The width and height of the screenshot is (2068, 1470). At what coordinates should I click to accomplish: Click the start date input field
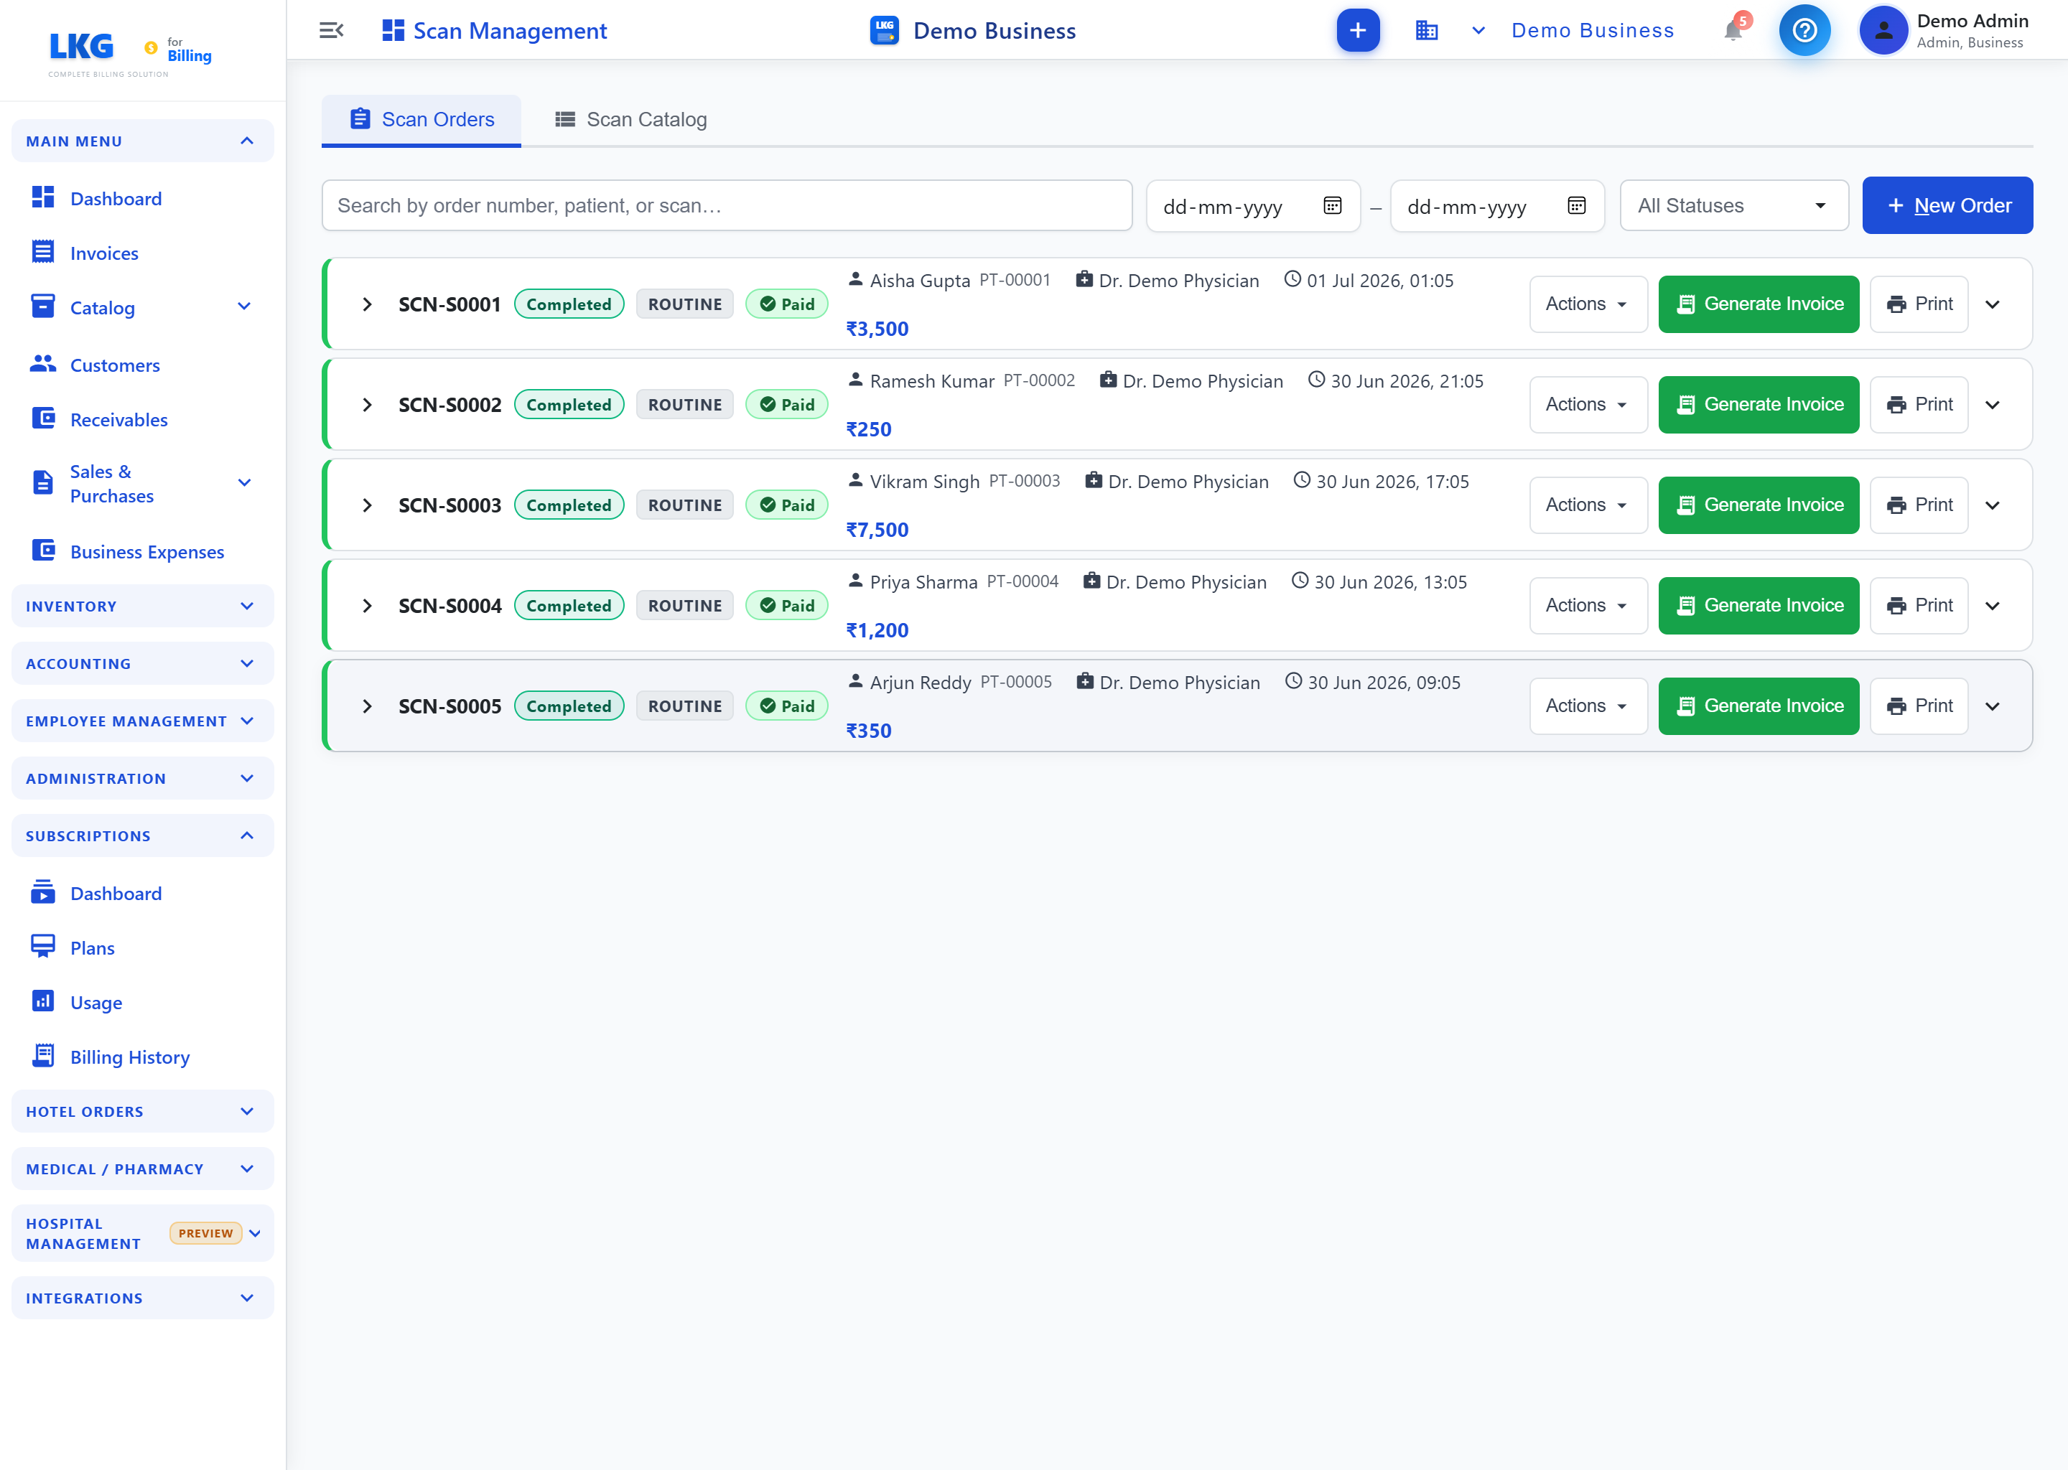(1253, 205)
